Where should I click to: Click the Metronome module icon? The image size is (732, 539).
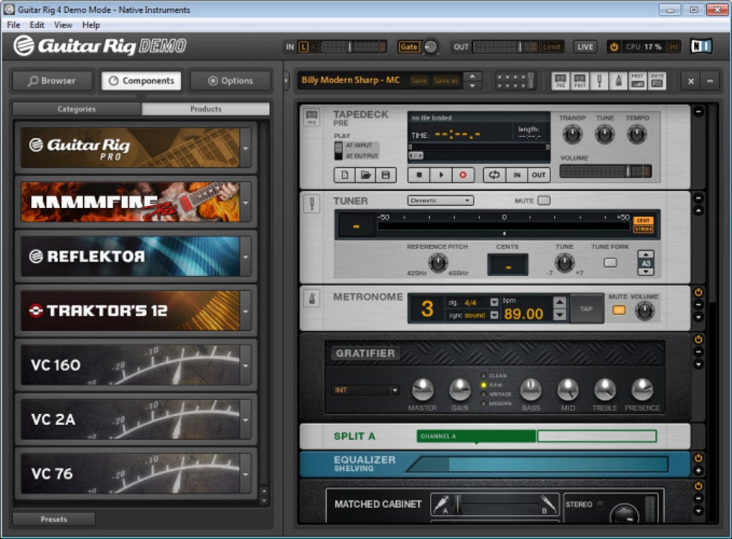coord(311,298)
